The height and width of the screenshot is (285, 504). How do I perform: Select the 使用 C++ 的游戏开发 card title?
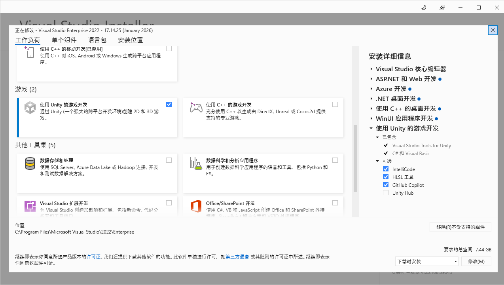coord(229,105)
